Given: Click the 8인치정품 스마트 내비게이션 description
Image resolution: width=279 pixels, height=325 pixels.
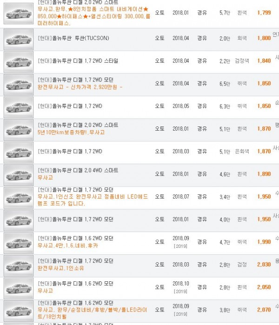Looking at the screenshot, I should click(93, 16).
